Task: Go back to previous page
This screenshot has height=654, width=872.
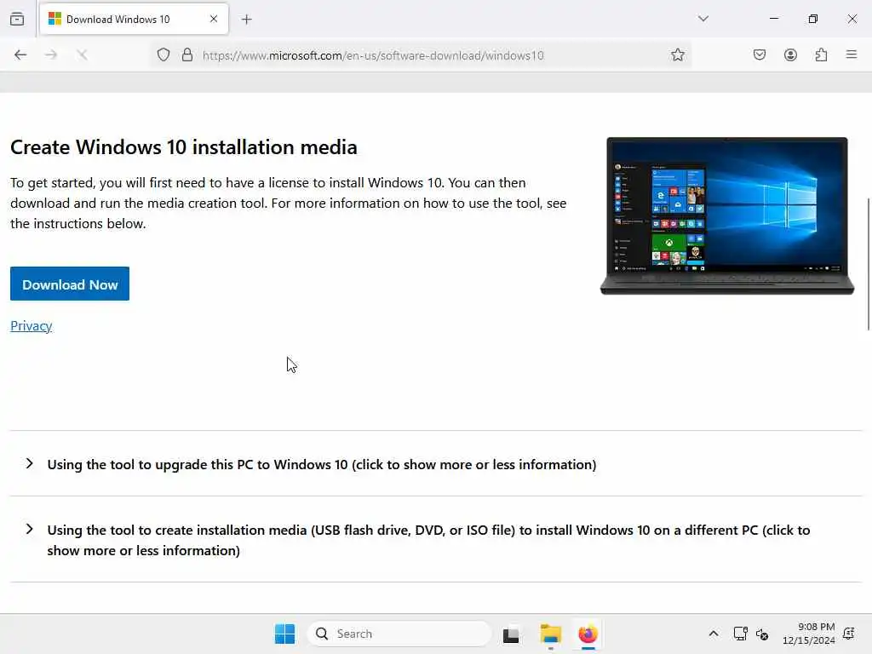Action: pos(20,54)
